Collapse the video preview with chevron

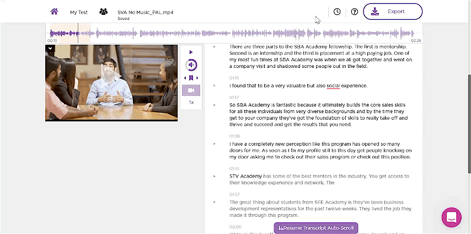coord(50,48)
